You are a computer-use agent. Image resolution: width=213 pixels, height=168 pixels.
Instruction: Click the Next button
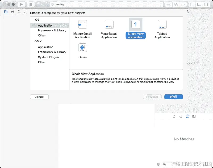[x=174, y=97]
